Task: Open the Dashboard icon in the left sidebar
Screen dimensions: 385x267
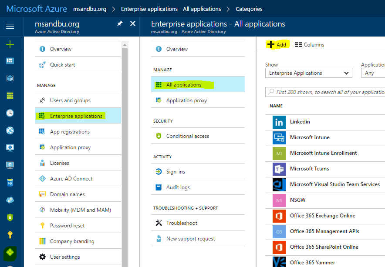Action: (10, 61)
